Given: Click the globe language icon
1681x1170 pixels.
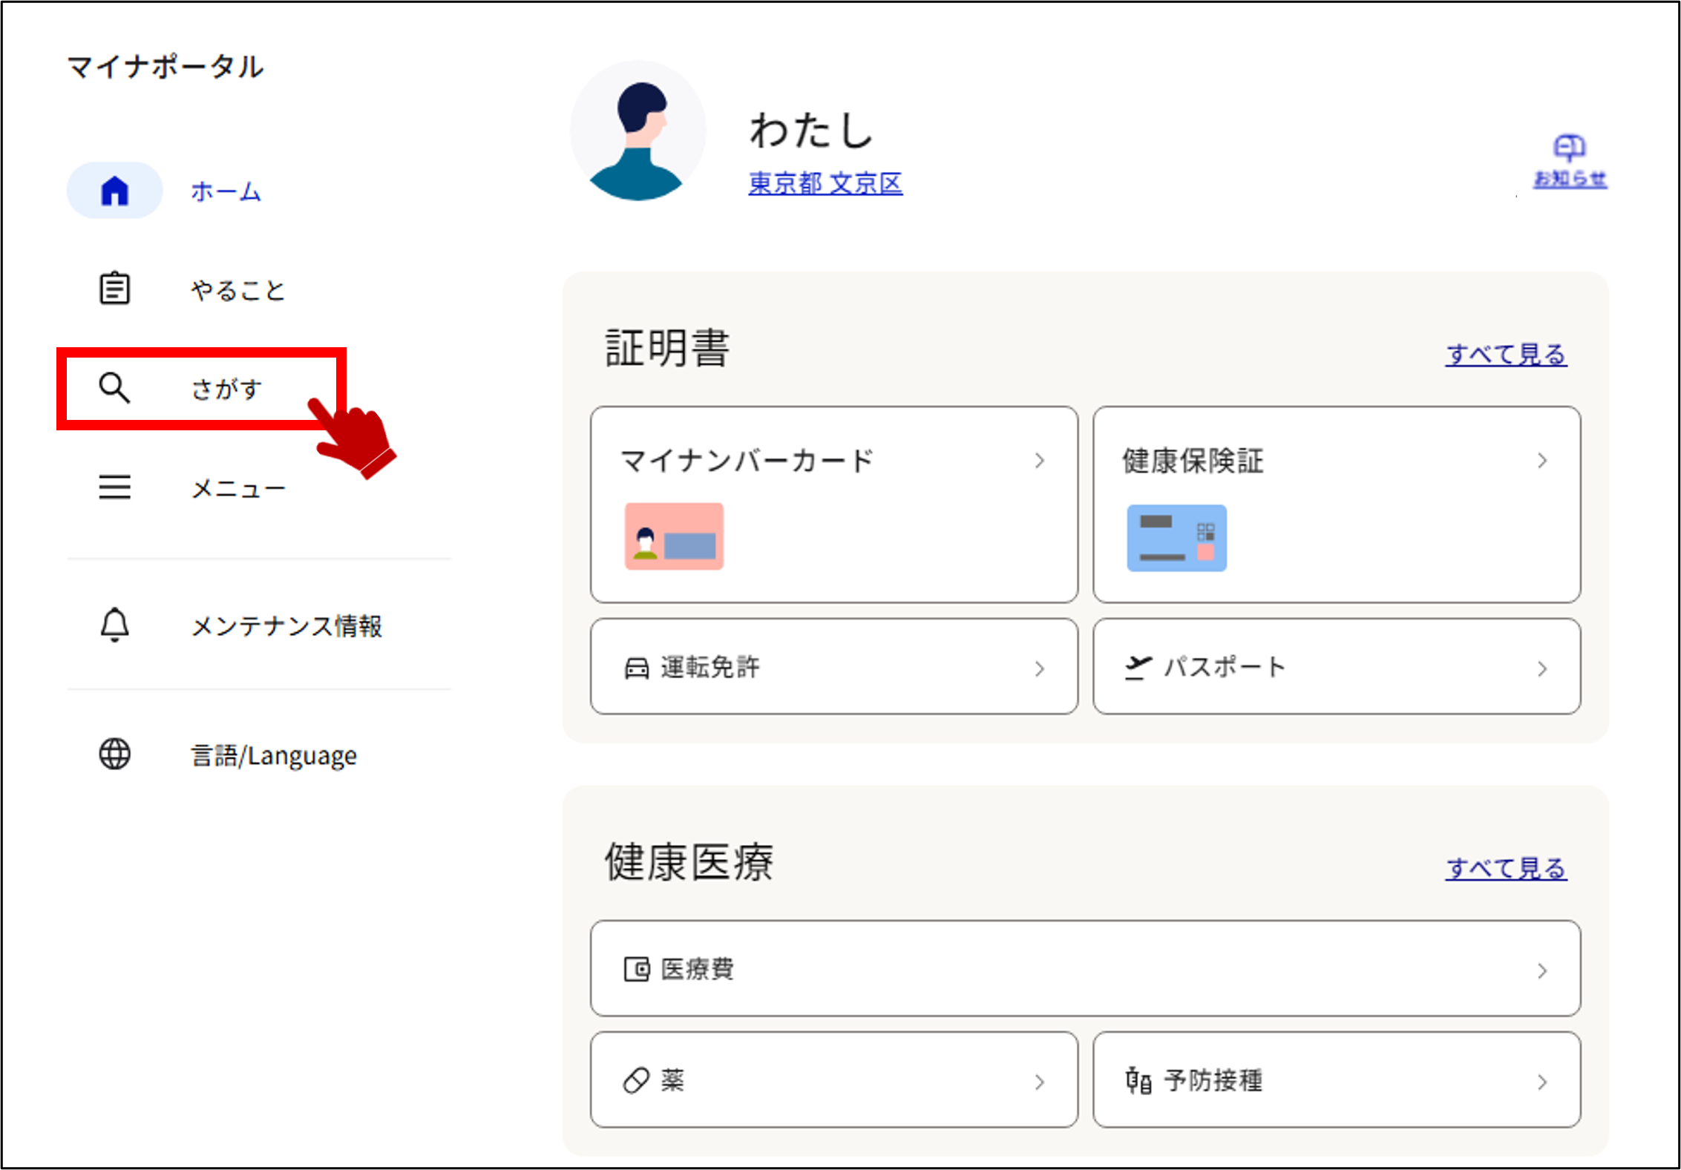Looking at the screenshot, I should point(115,754).
